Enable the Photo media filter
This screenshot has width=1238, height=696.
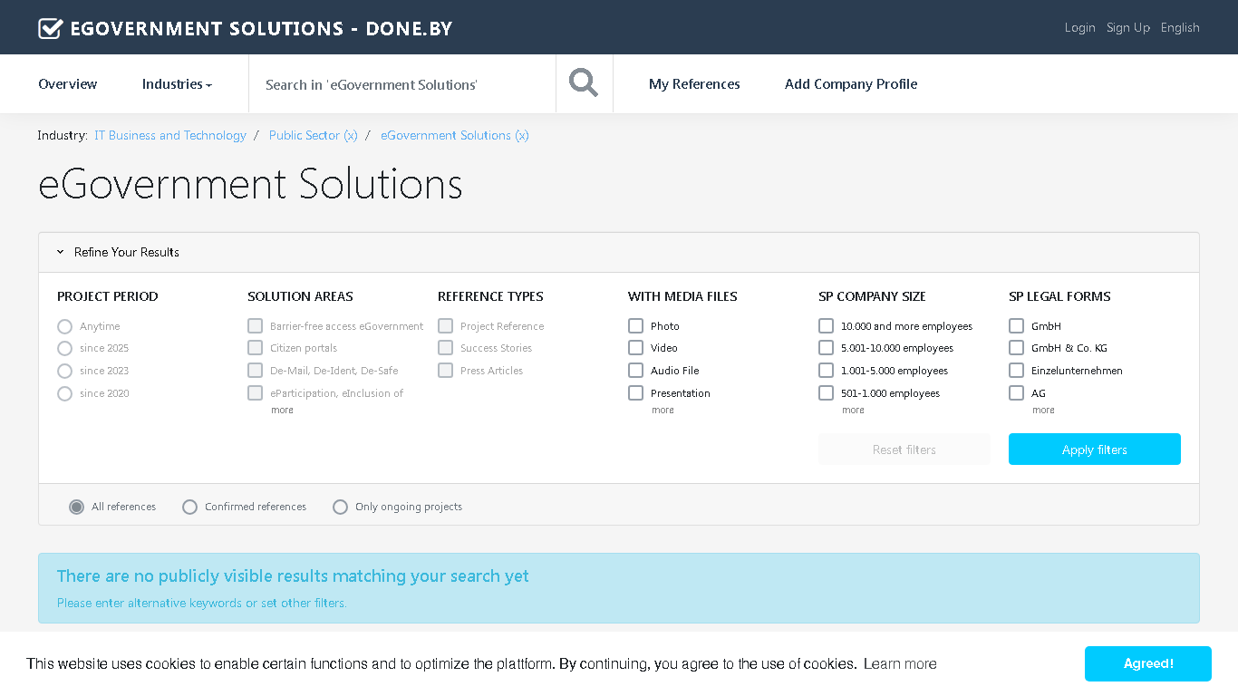coord(635,325)
